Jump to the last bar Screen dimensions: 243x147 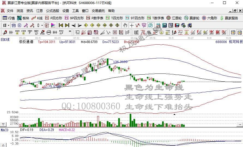67,25
